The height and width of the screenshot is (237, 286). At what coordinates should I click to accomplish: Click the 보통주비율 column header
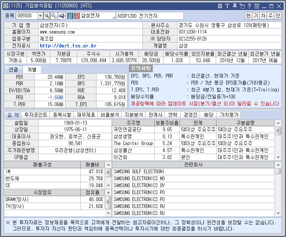click(x=167, y=123)
